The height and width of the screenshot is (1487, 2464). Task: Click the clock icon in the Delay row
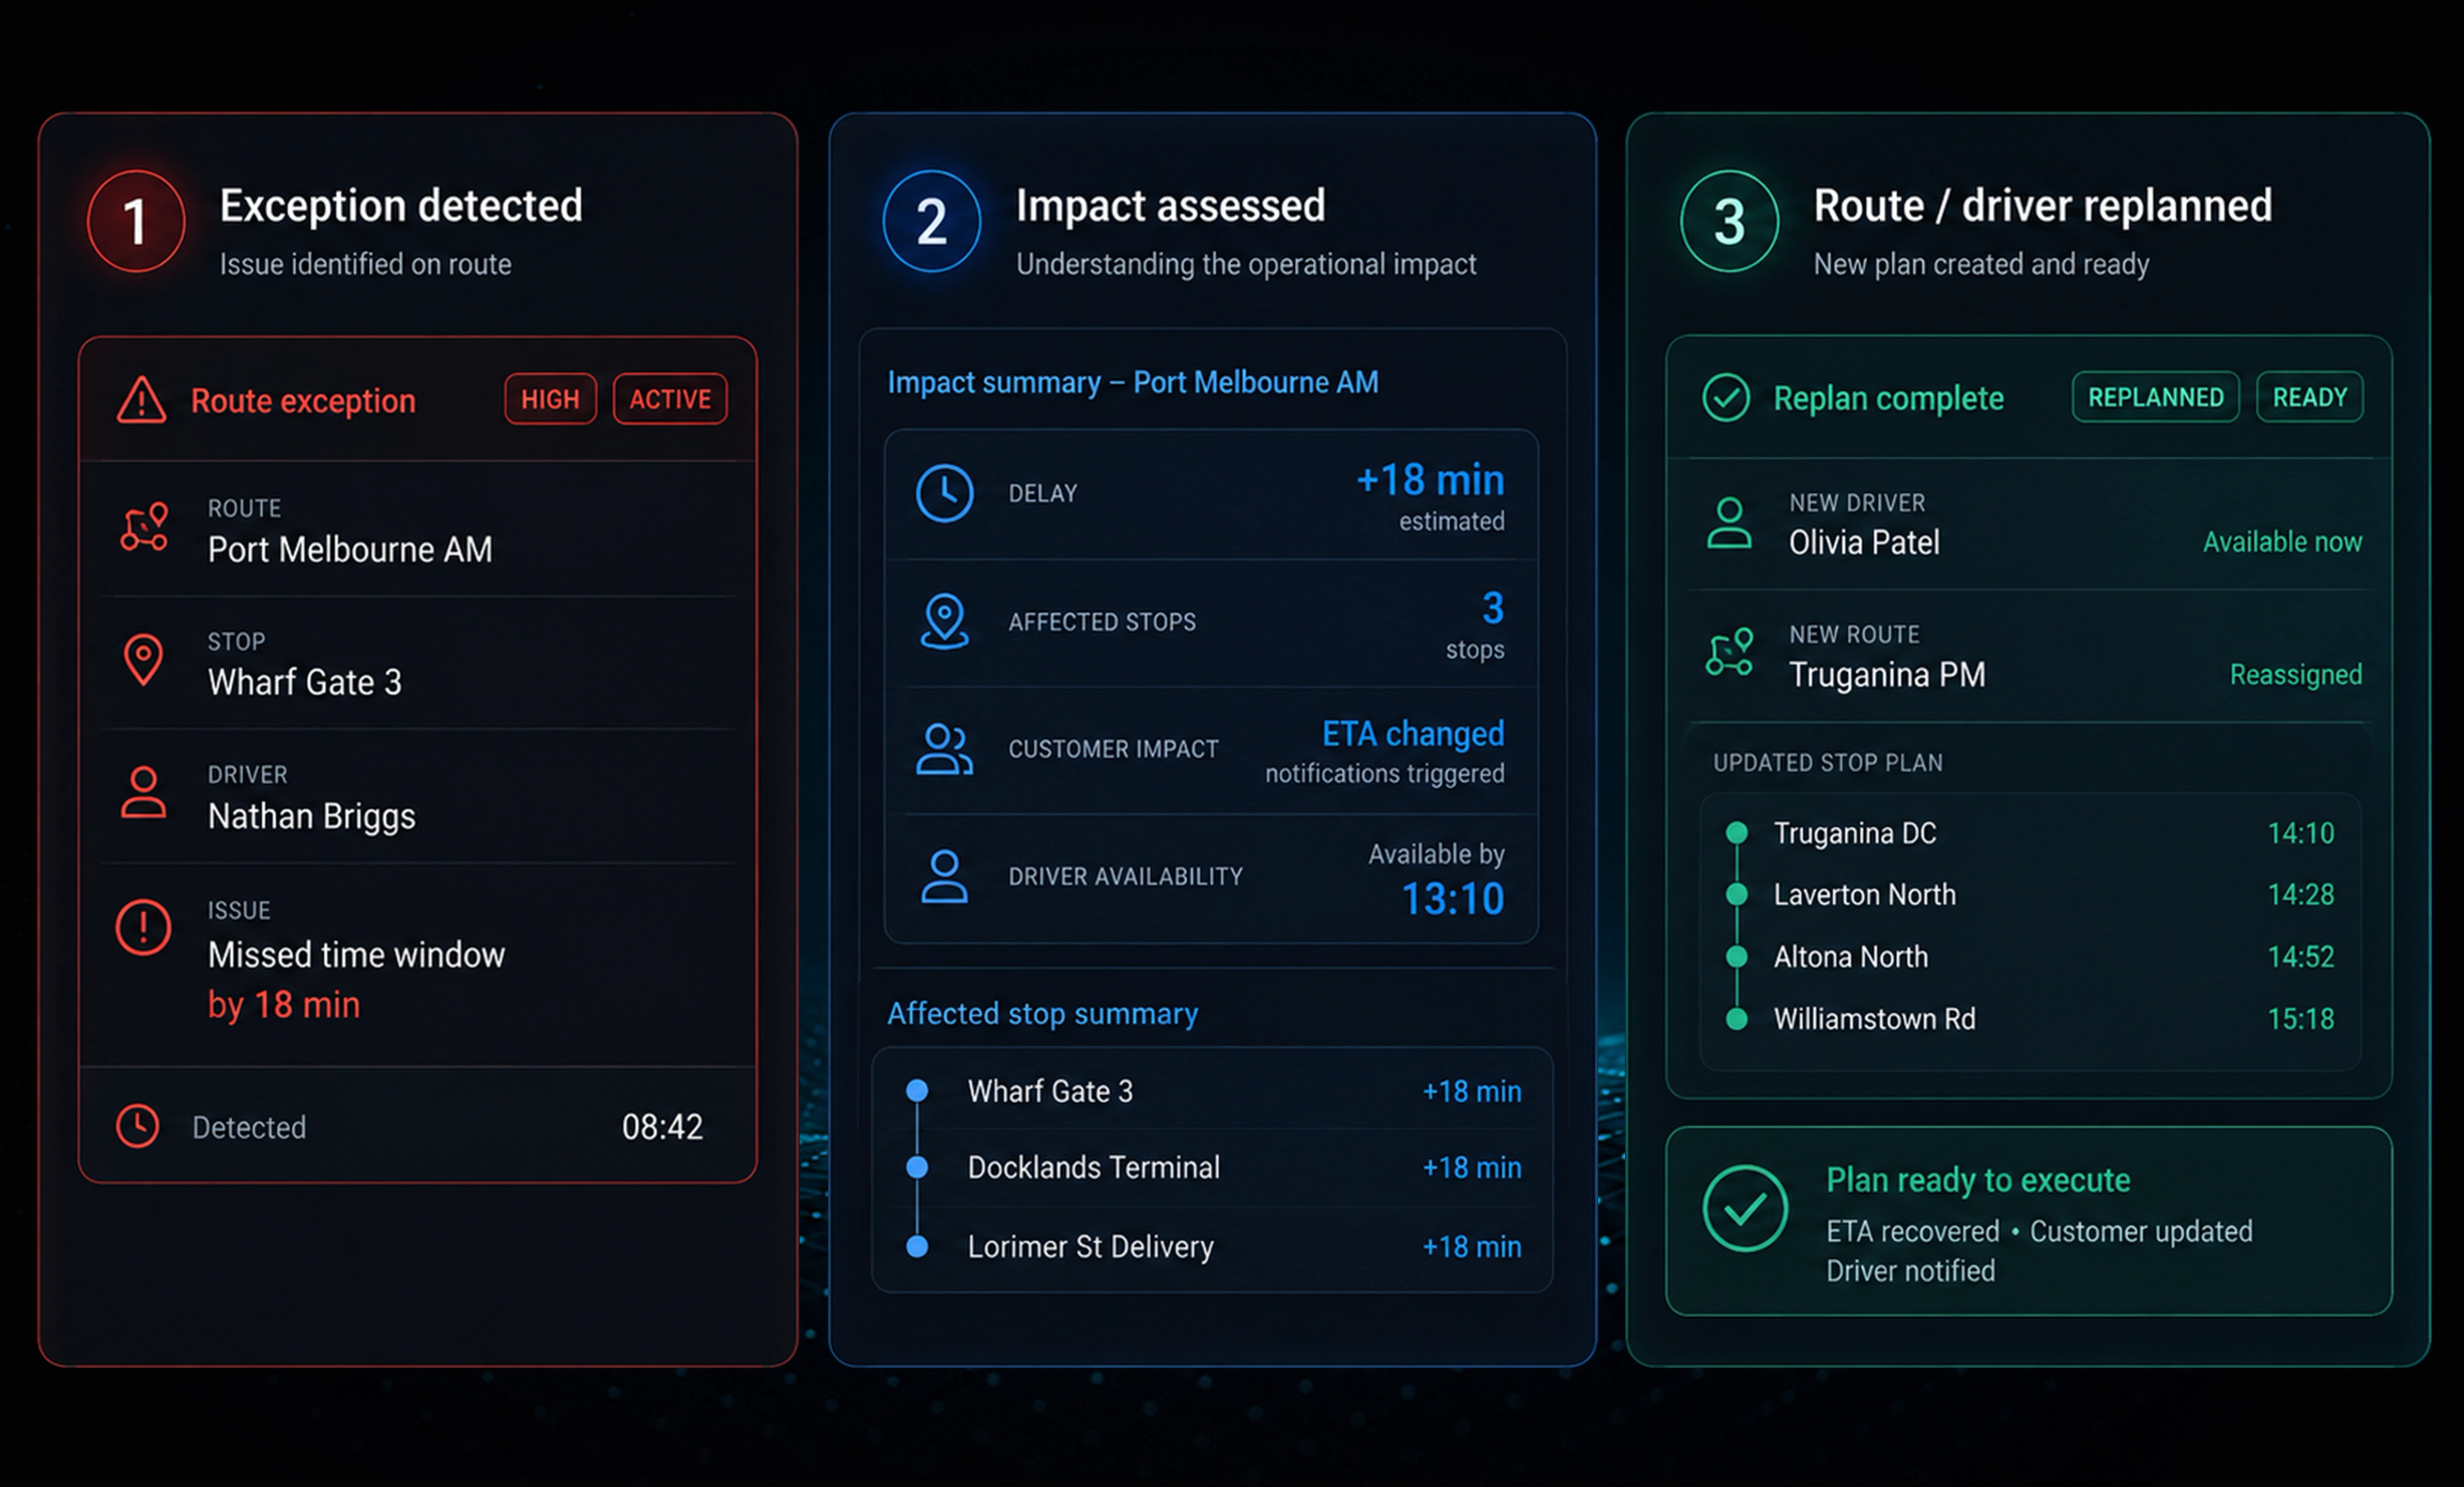pos(944,493)
